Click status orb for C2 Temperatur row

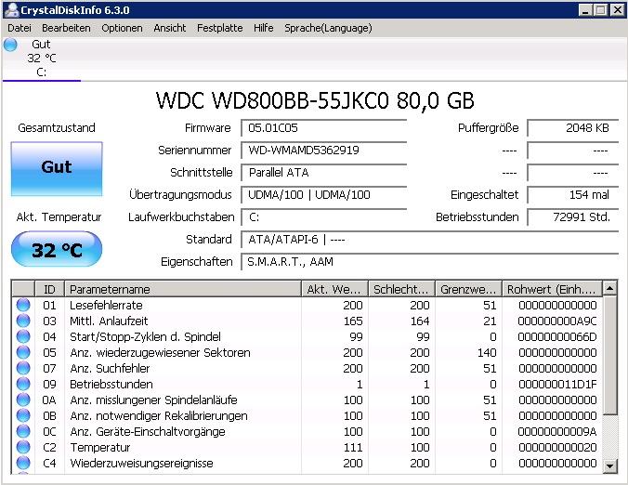pos(23,447)
